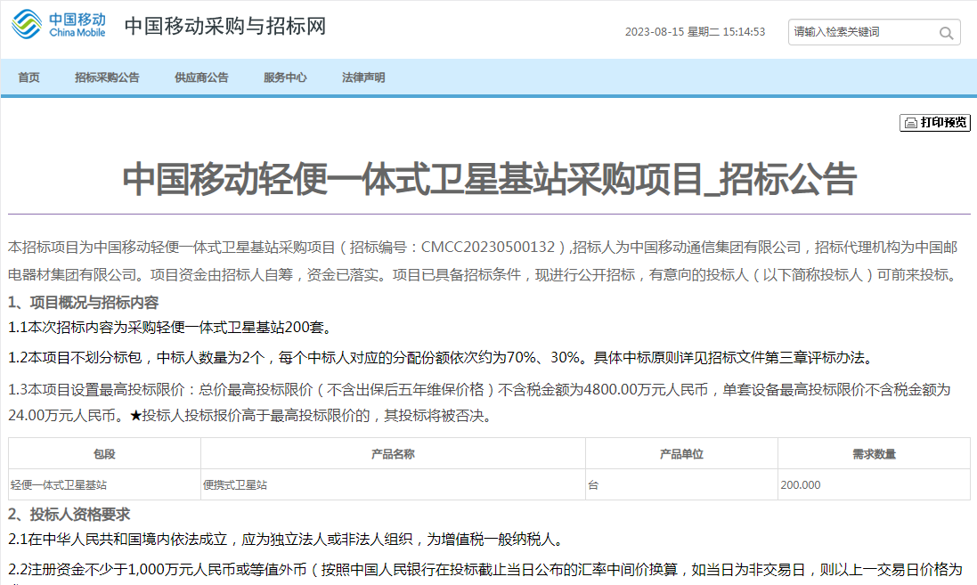977x585 pixels.
Task: Click the heading 2、投标人资格要求
Action: coord(69,515)
